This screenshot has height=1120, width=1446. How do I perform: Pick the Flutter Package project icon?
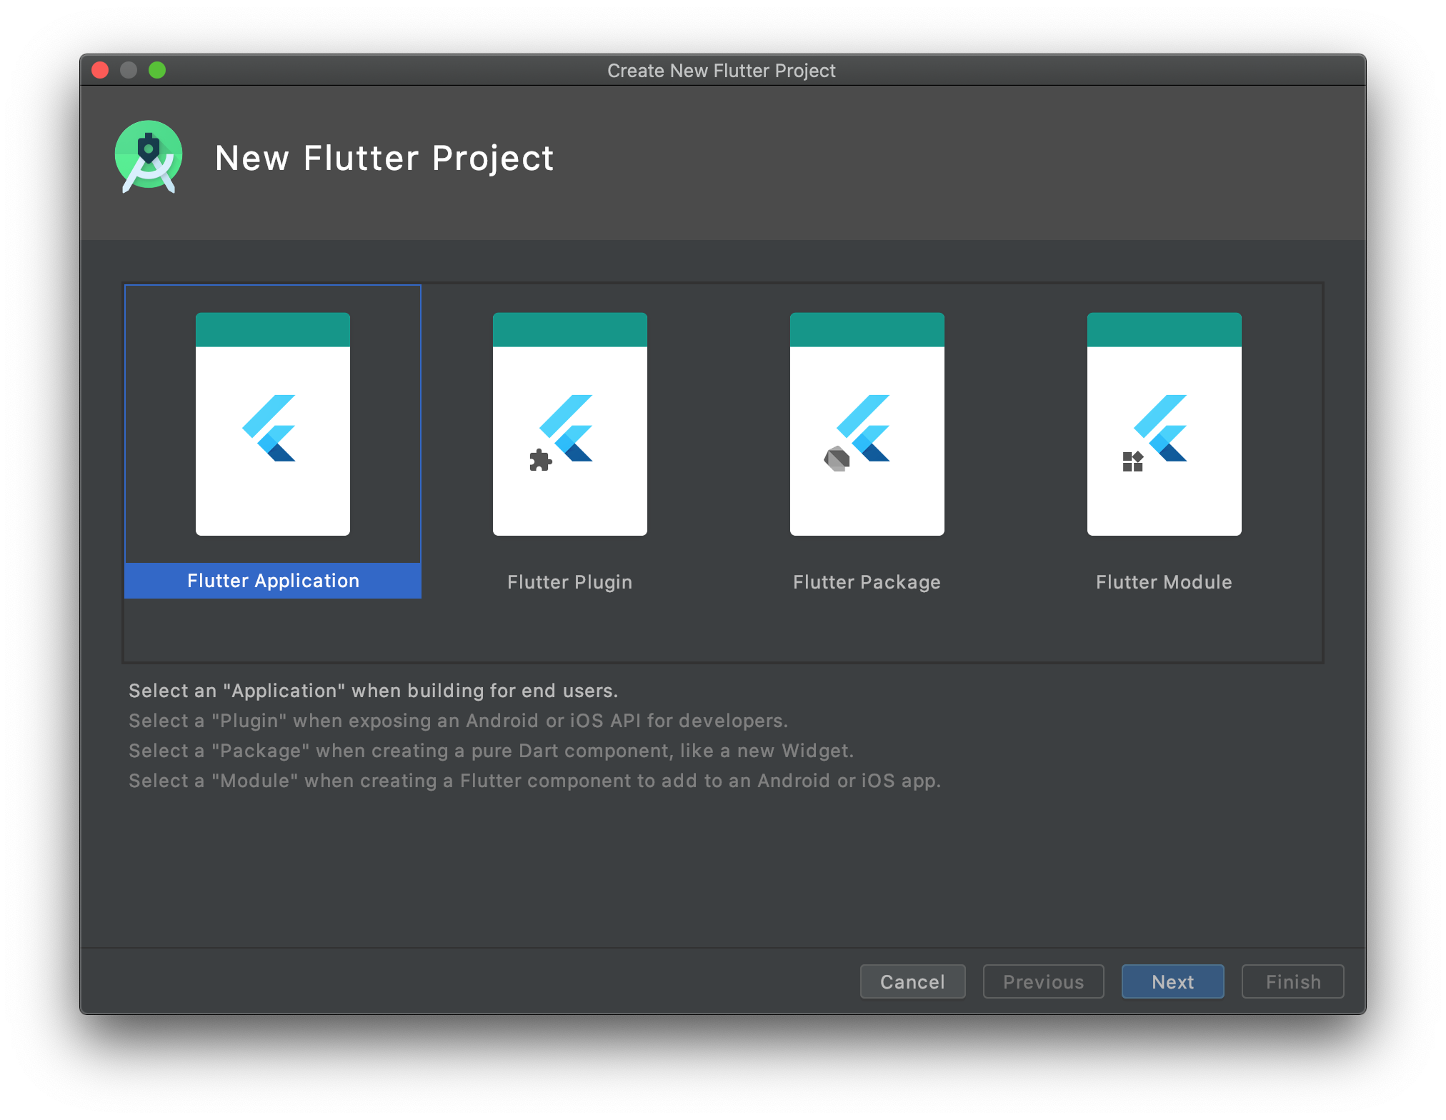point(867,424)
